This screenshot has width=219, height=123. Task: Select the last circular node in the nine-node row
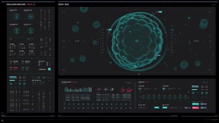coord(186,97)
